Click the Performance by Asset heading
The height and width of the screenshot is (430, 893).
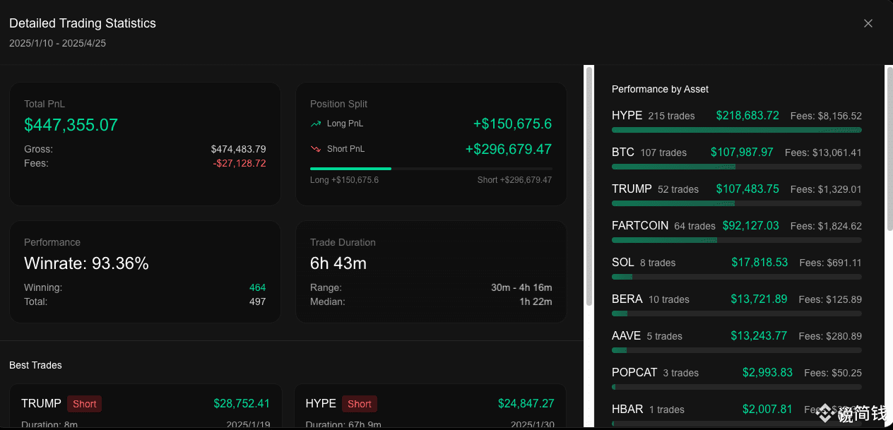660,89
